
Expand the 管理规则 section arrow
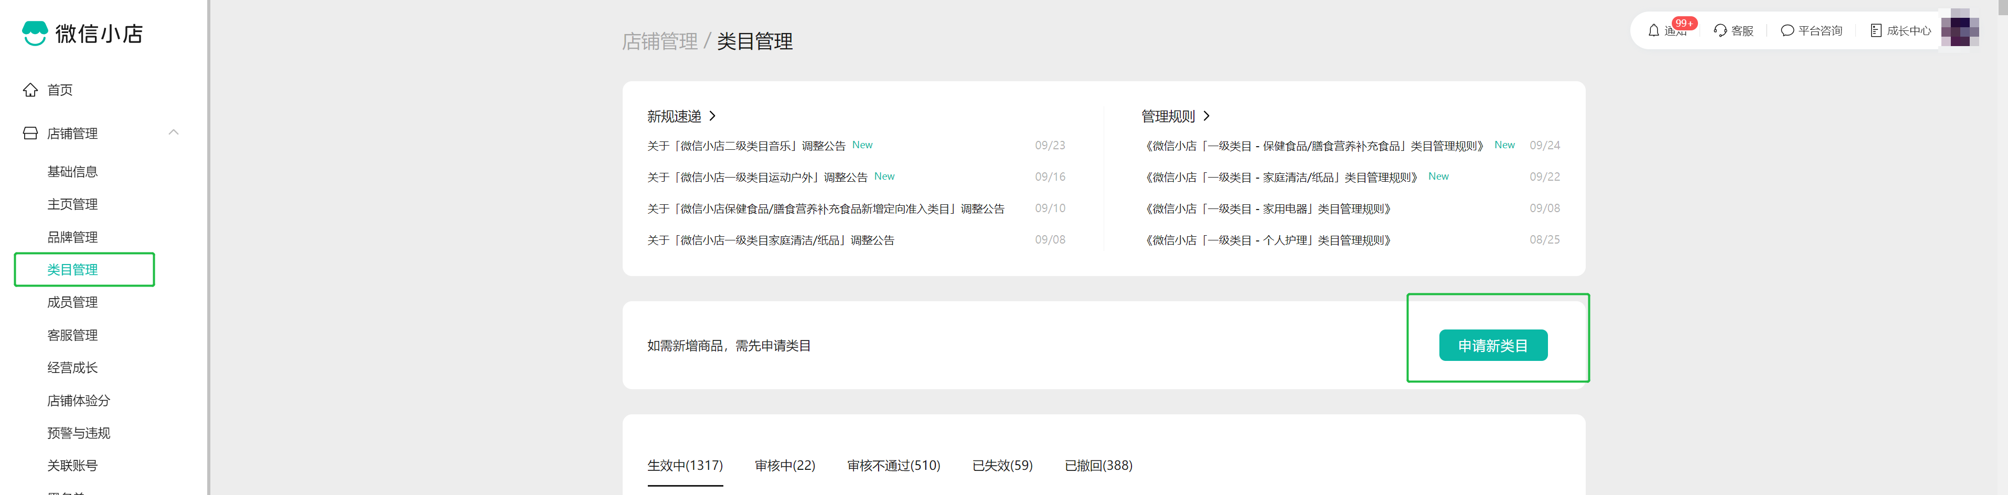pyautogui.click(x=1206, y=116)
